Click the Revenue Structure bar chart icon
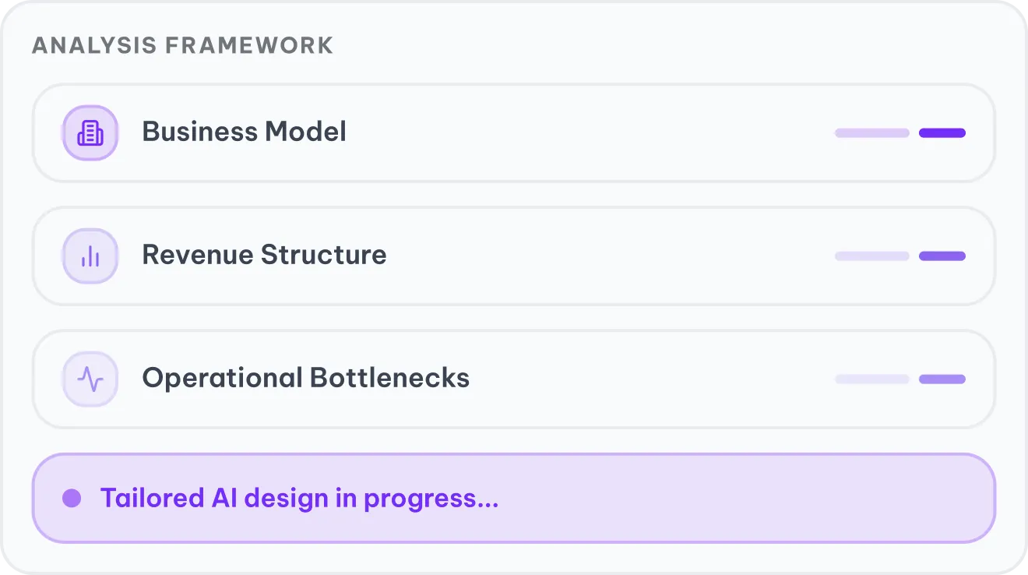Screen dimensions: 1028x575 coord(90,256)
